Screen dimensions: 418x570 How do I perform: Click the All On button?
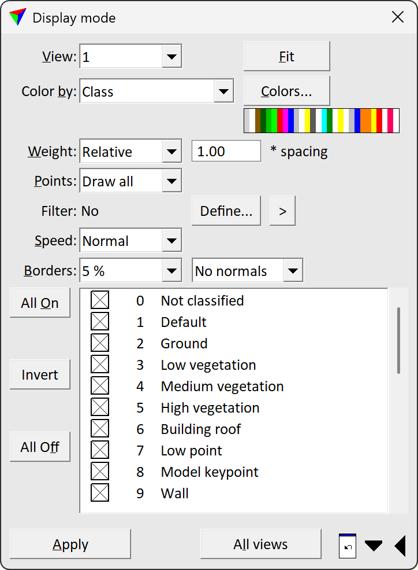(x=40, y=303)
